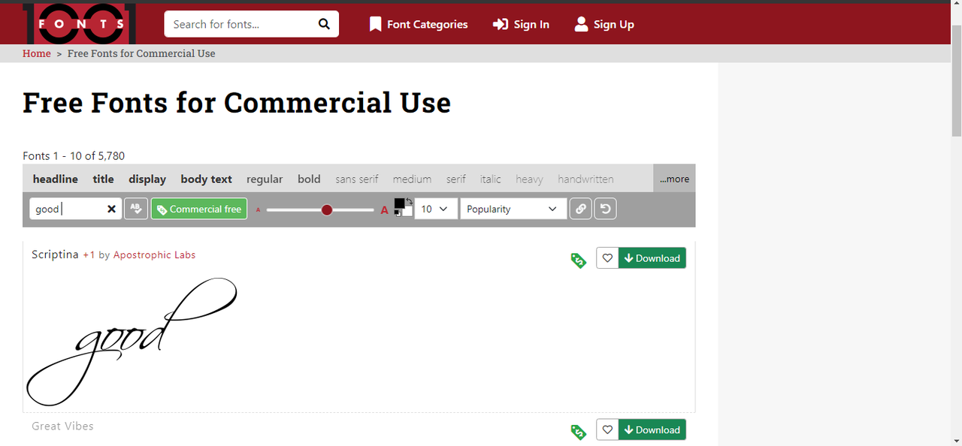Clear the preview text with the X icon
The width and height of the screenshot is (962, 446).
[x=111, y=209]
